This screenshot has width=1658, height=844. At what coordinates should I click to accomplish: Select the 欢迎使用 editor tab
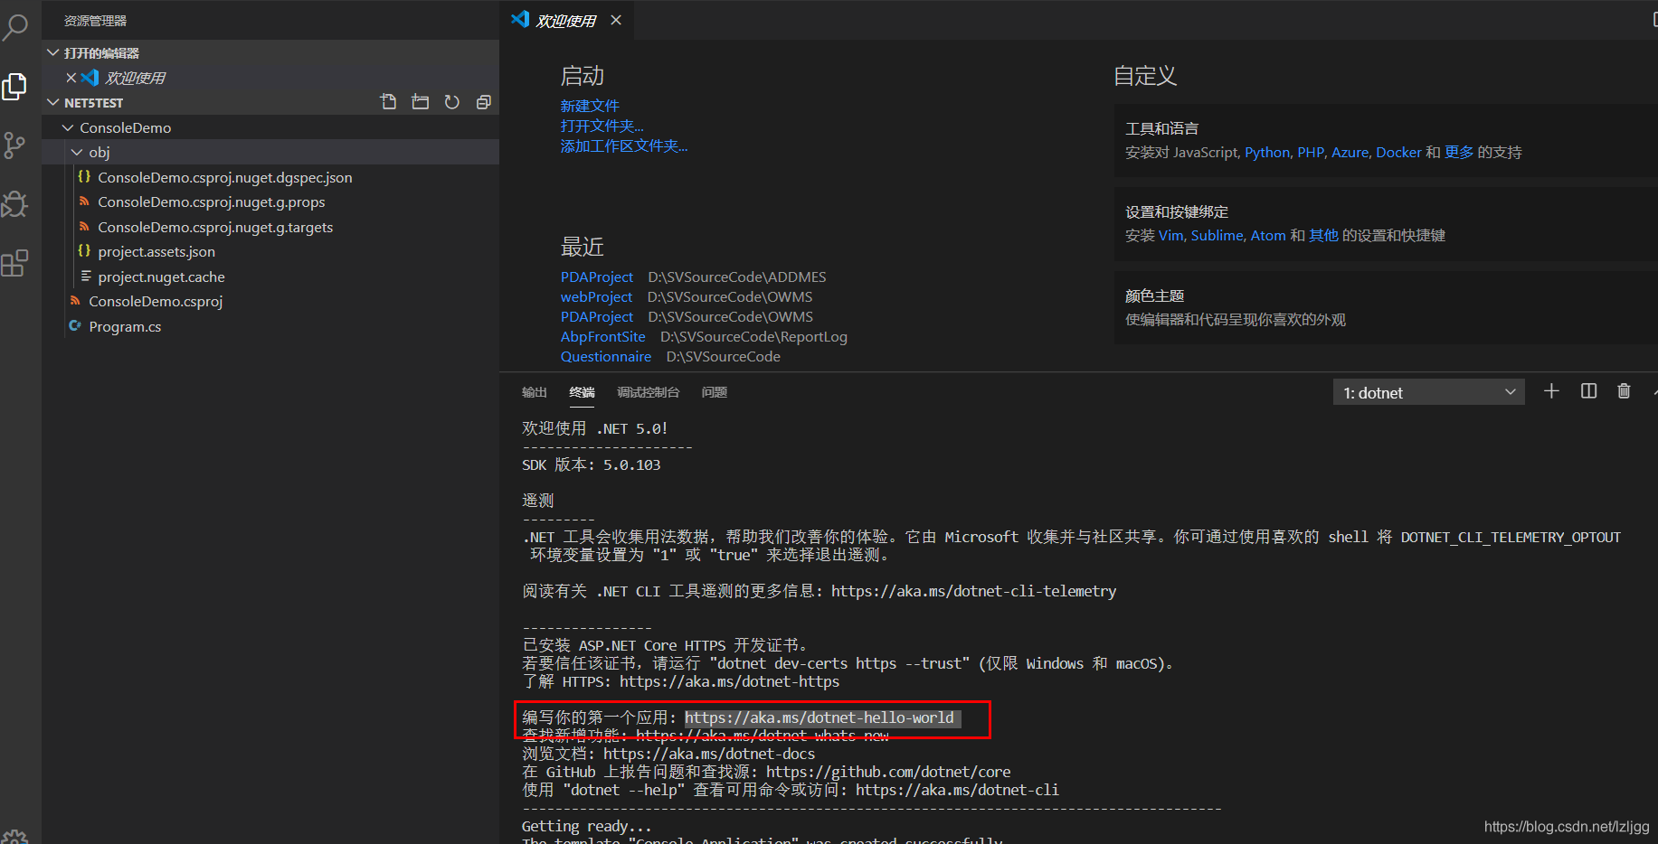click(x=565, y=20)
